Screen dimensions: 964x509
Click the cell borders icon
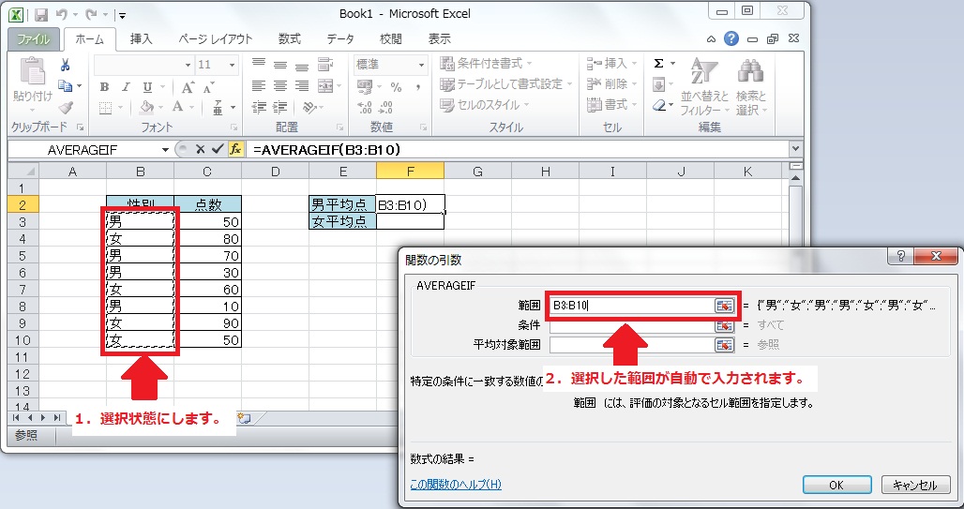tap(106, 108)
